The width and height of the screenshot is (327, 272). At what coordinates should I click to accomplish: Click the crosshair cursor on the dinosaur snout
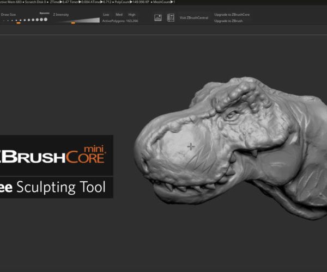(x=191, y=146)
